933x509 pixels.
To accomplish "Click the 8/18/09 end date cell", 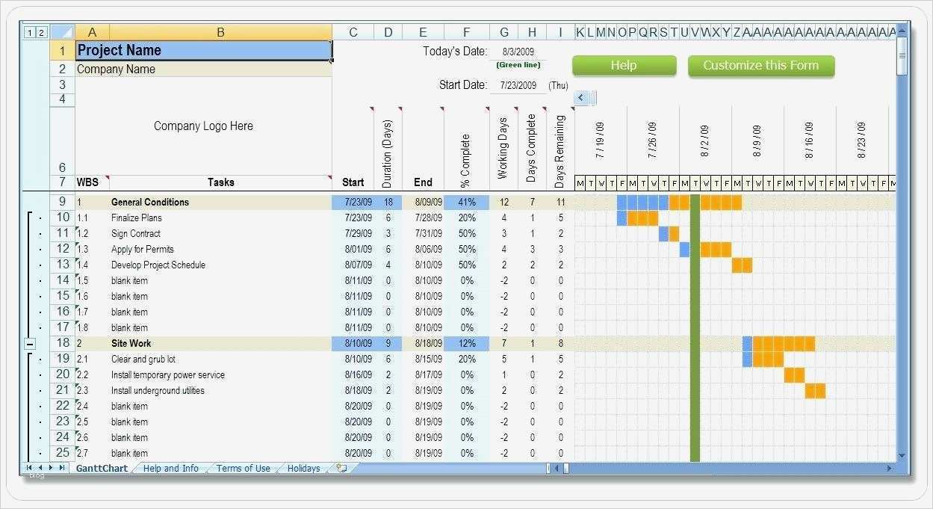I will click(x=424, y=343).
